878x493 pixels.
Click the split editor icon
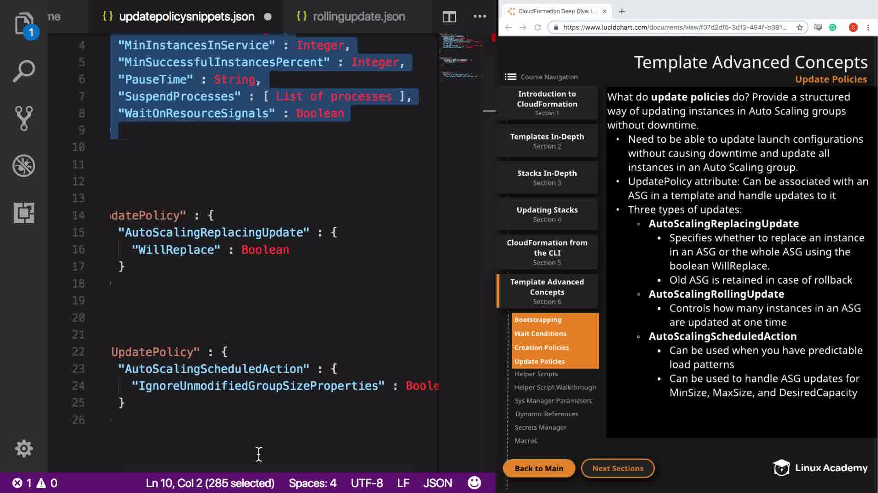click(449, 17)
